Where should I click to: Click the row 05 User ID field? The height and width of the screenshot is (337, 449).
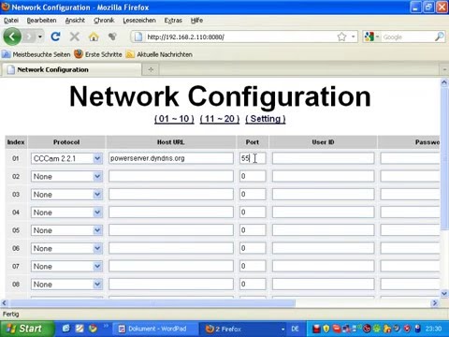point(323,230)
